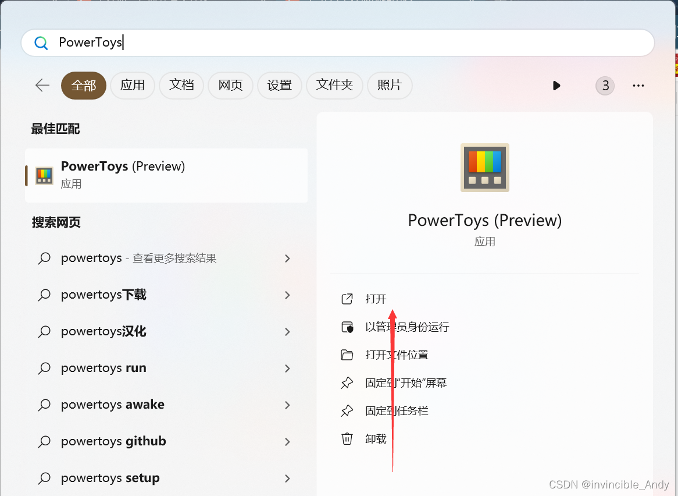This screenshot has height=496, width=678.
Task: Click search icon beside 查看更多搜索结果
Action: coord(44,258)
